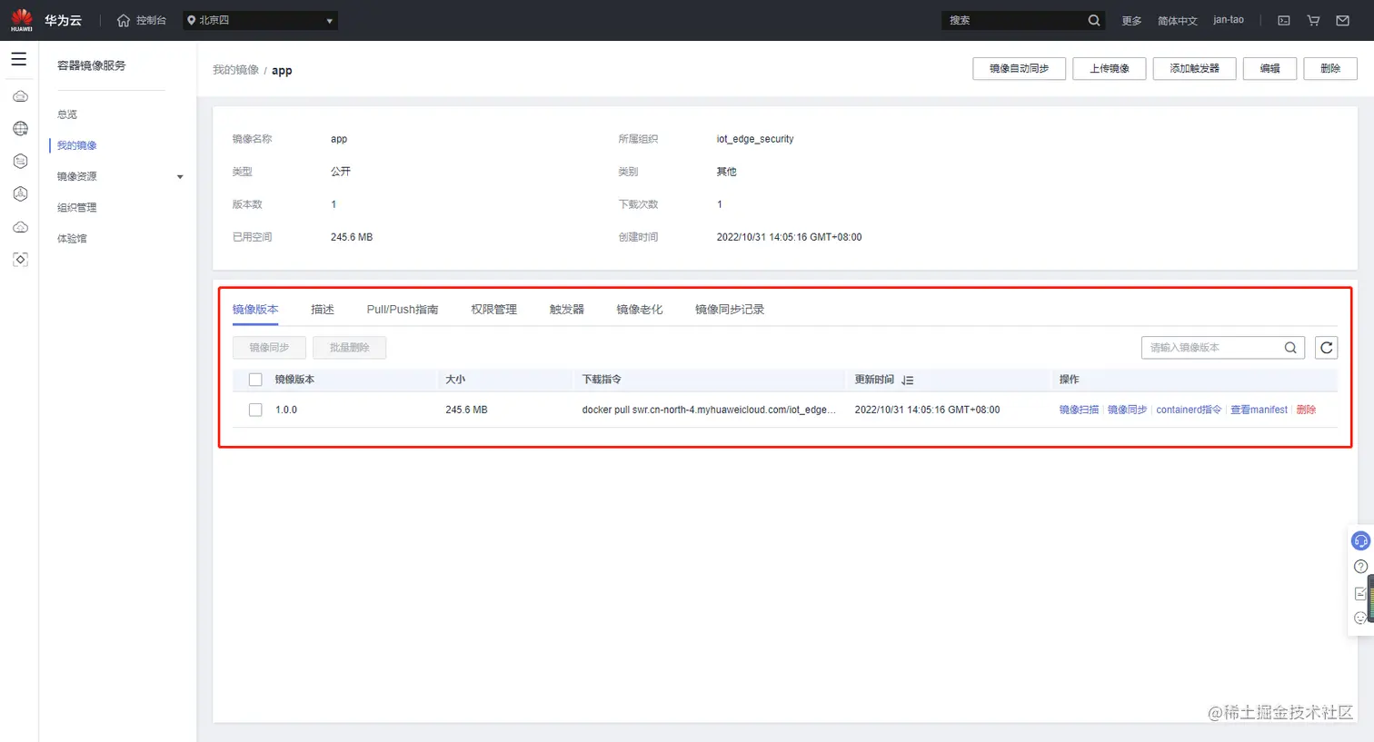This screenshot has height=742, width=1374.
Task: Click the docker pull command cell
Action: click(709, 410)
